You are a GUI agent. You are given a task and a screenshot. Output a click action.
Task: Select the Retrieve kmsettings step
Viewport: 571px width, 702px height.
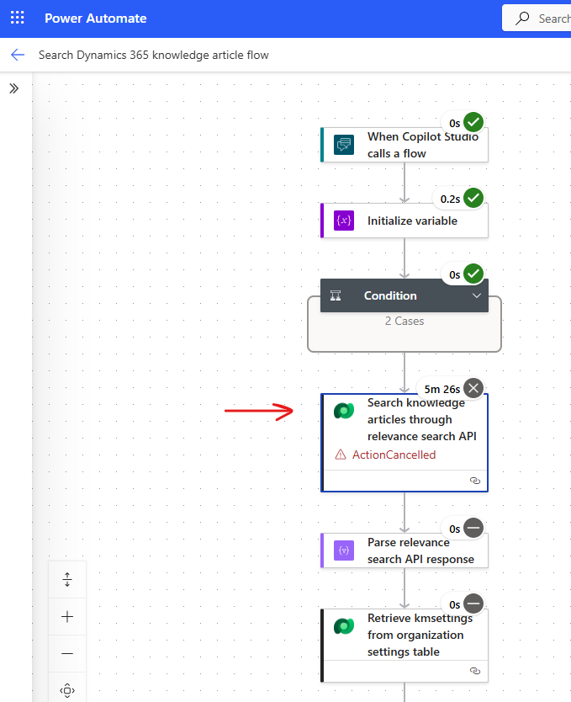pos(415,635)
